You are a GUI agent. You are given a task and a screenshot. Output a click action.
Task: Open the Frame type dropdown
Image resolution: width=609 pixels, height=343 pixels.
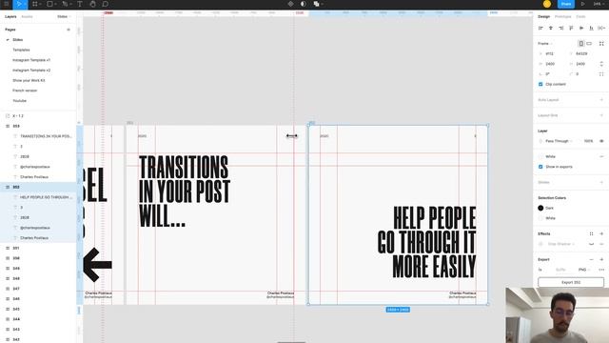[545, 44]
